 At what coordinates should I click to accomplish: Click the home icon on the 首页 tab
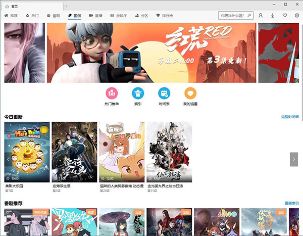(x=7, y=7)
